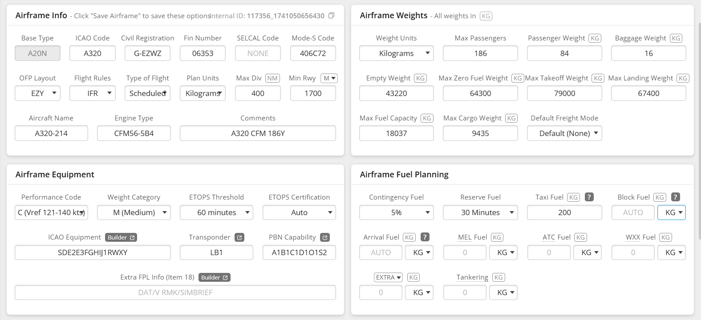The height and width of the screenshot is (320, 701).
Task: Open the PBN Capability builder icon
Action: (325, 237)
